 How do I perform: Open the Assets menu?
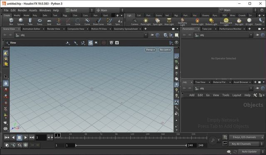[33, 10]
